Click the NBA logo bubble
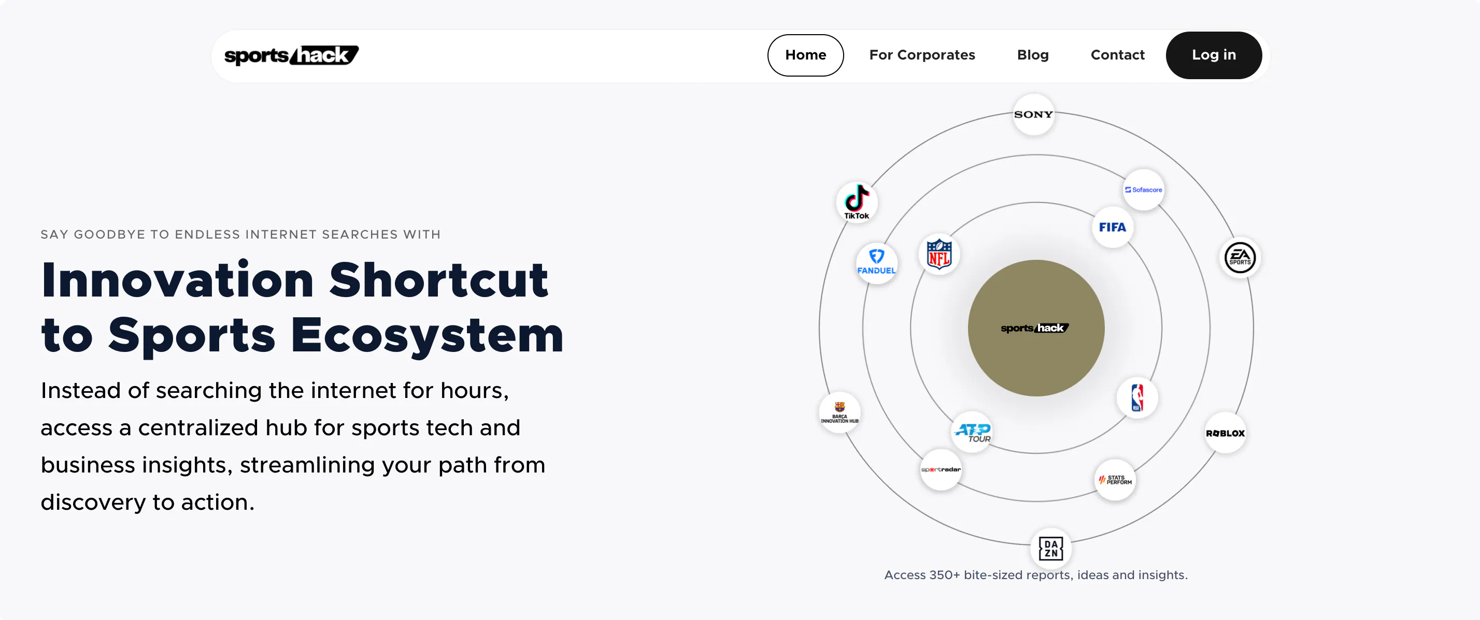The height and width of the screenshot is (620, 1480). tap(1137, 398)
